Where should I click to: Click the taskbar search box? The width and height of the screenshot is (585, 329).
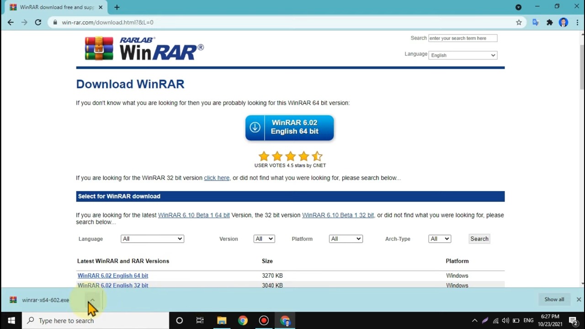96,320
